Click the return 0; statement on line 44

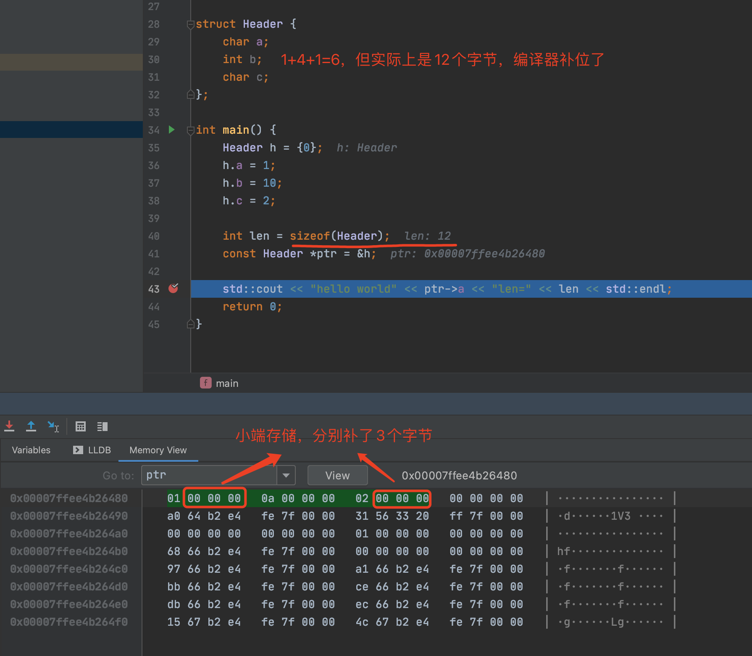click(252, 307)
